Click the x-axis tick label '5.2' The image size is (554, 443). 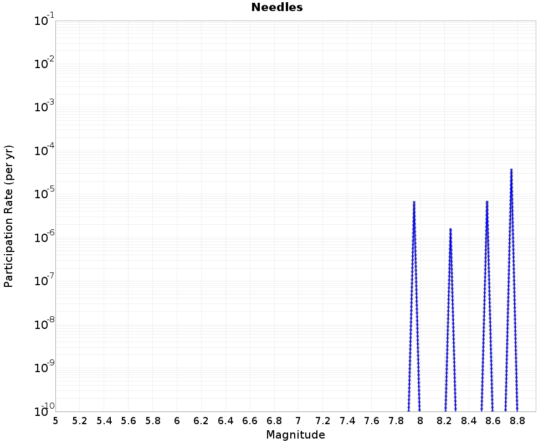[x=79, y=421]
